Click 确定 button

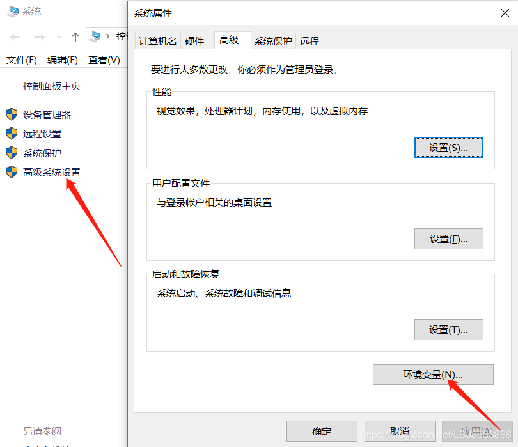click(322, 431)
